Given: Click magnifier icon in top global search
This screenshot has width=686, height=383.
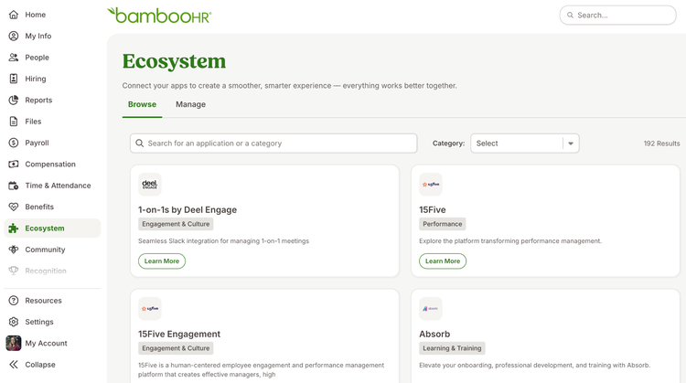Looking at the screenshot, I should [570, 16].
